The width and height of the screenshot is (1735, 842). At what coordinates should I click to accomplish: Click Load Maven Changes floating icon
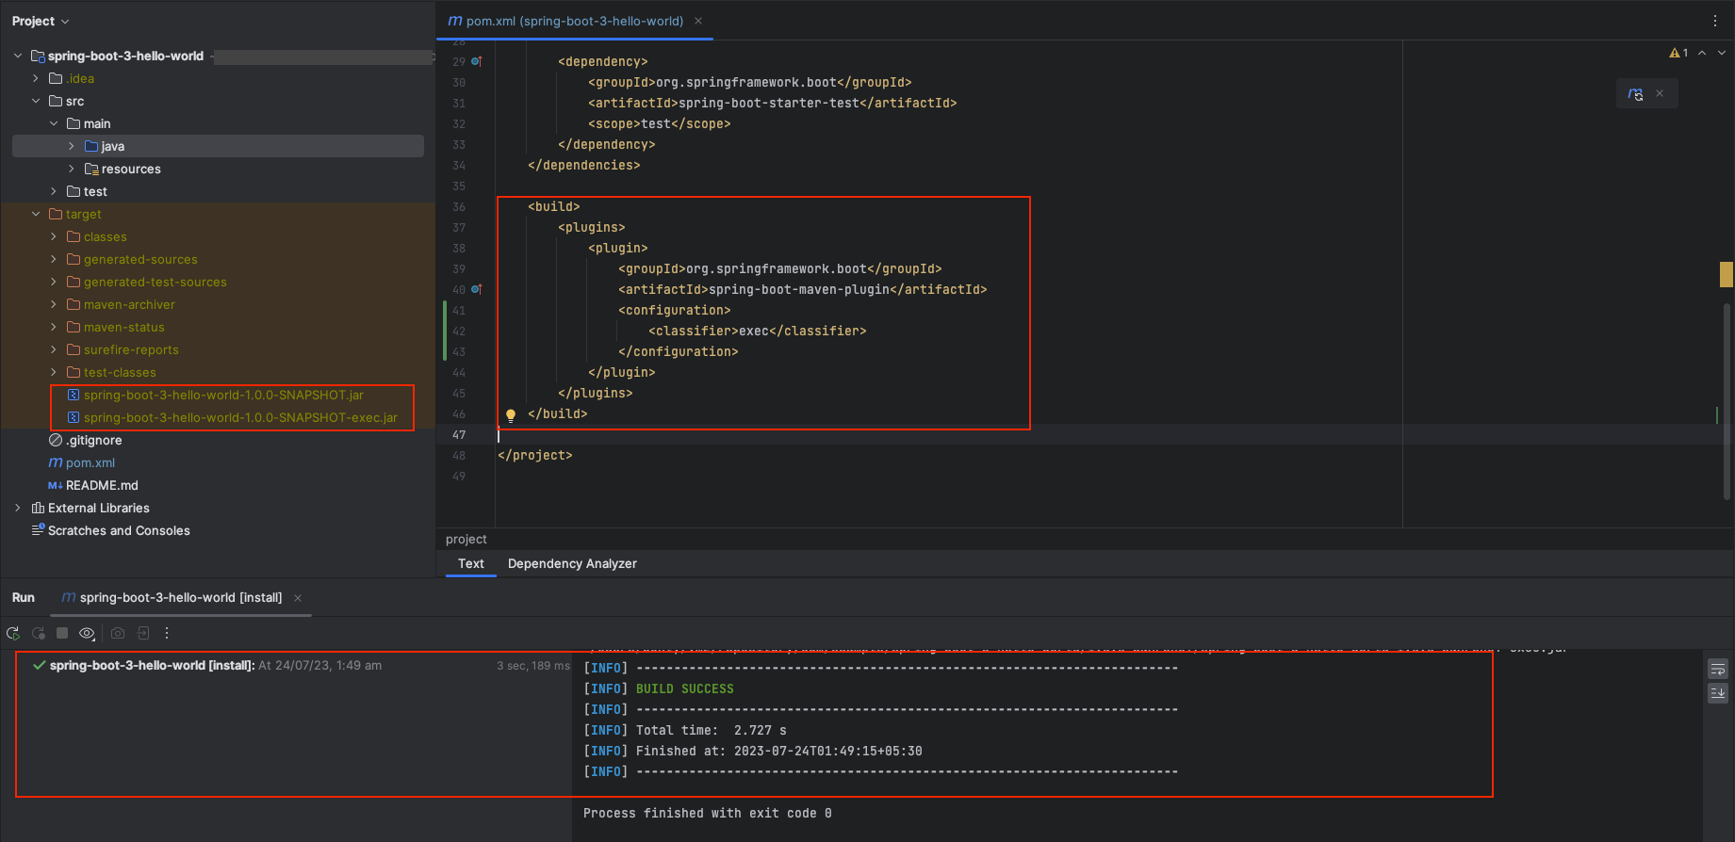pos(1635,94)
